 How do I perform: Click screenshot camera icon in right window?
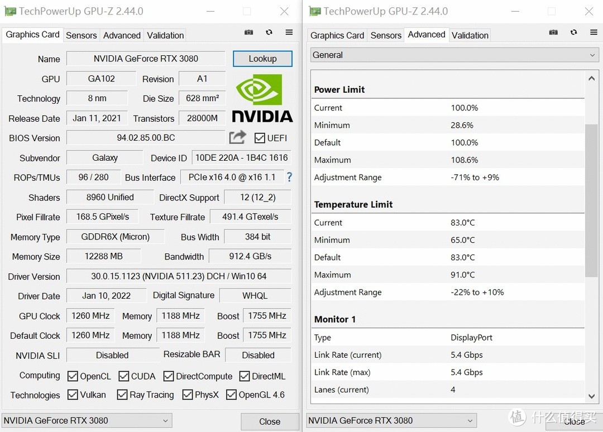[553, 32]
